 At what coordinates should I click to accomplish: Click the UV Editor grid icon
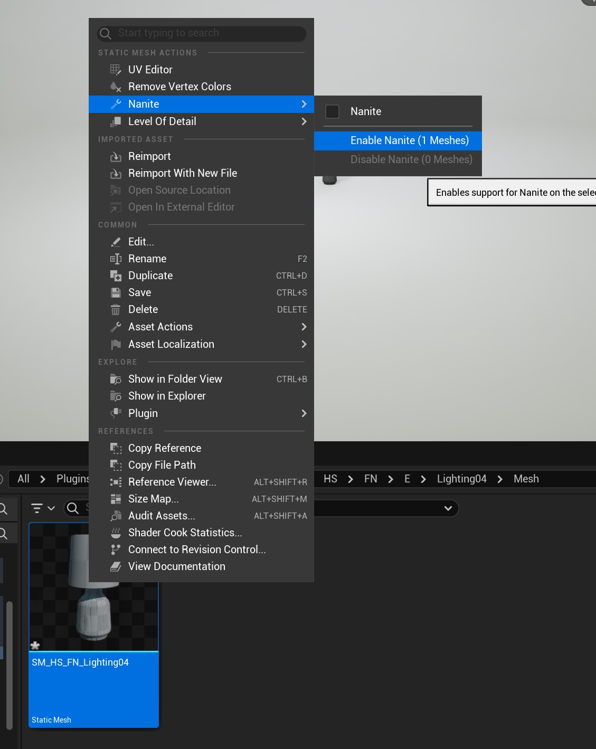tap(116, 70)
